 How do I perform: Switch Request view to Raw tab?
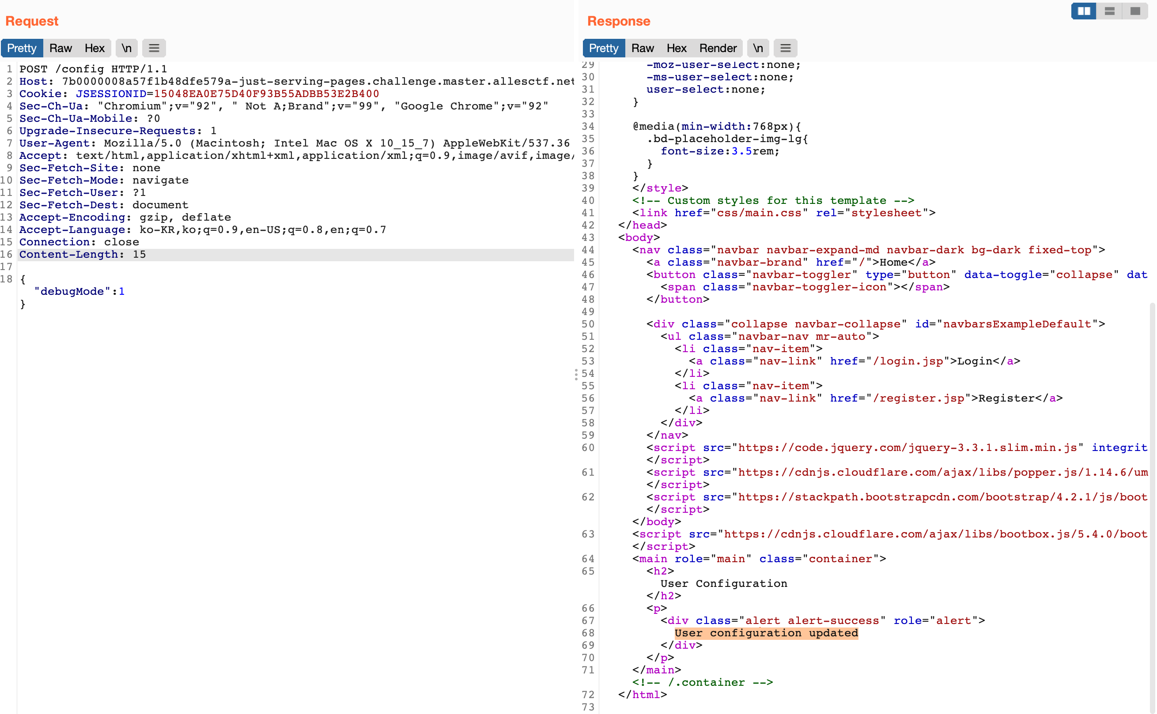click(x=60, y=48)
